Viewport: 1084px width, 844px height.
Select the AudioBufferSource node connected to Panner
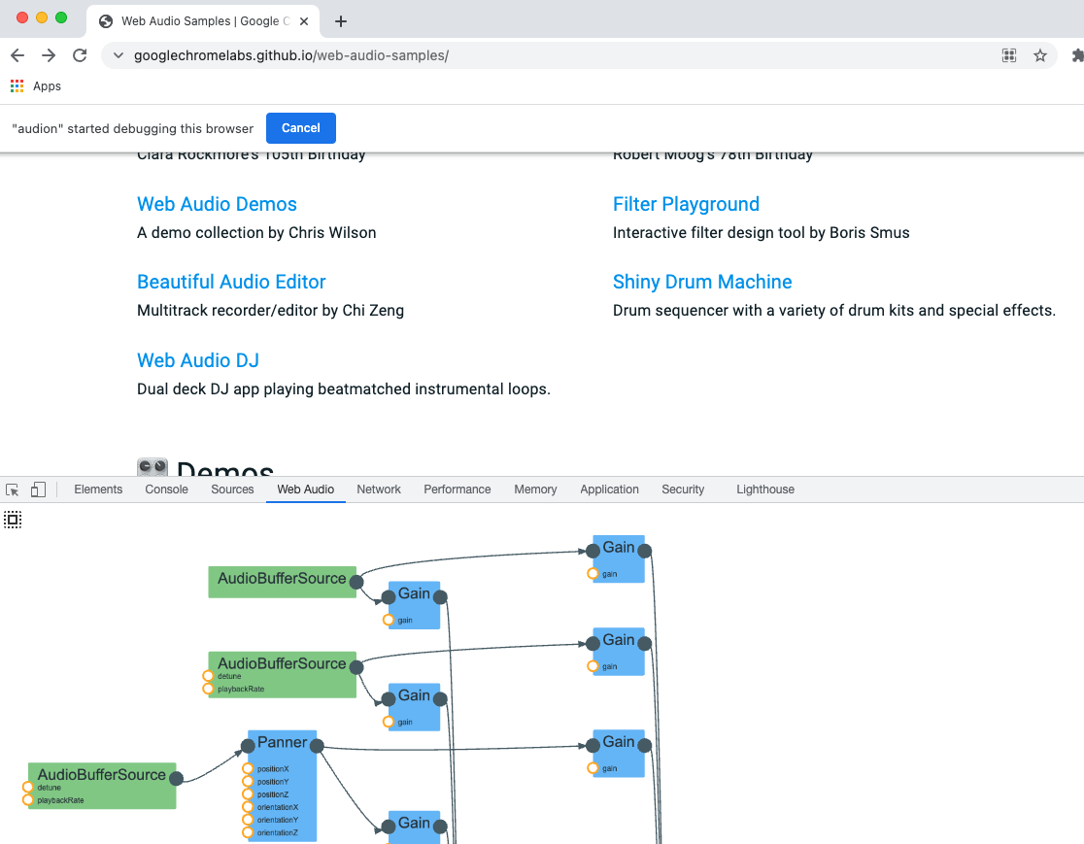(102, 786)
